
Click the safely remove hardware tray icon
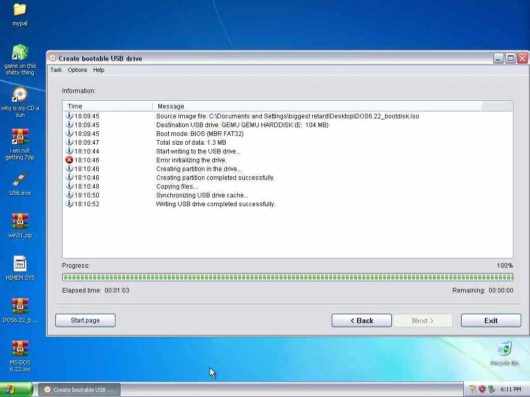[x=492, y=389]
